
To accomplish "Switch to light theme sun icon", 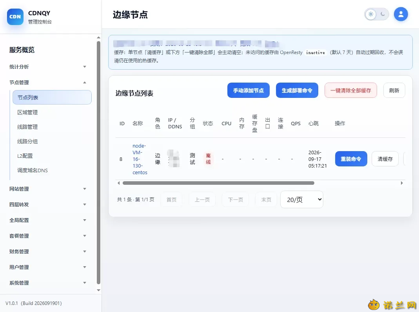I will pos(371,14).
